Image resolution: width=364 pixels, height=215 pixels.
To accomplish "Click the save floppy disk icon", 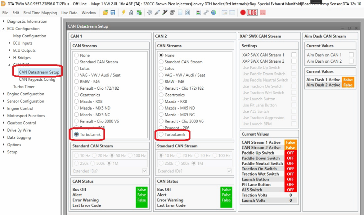I will point(113,12).
